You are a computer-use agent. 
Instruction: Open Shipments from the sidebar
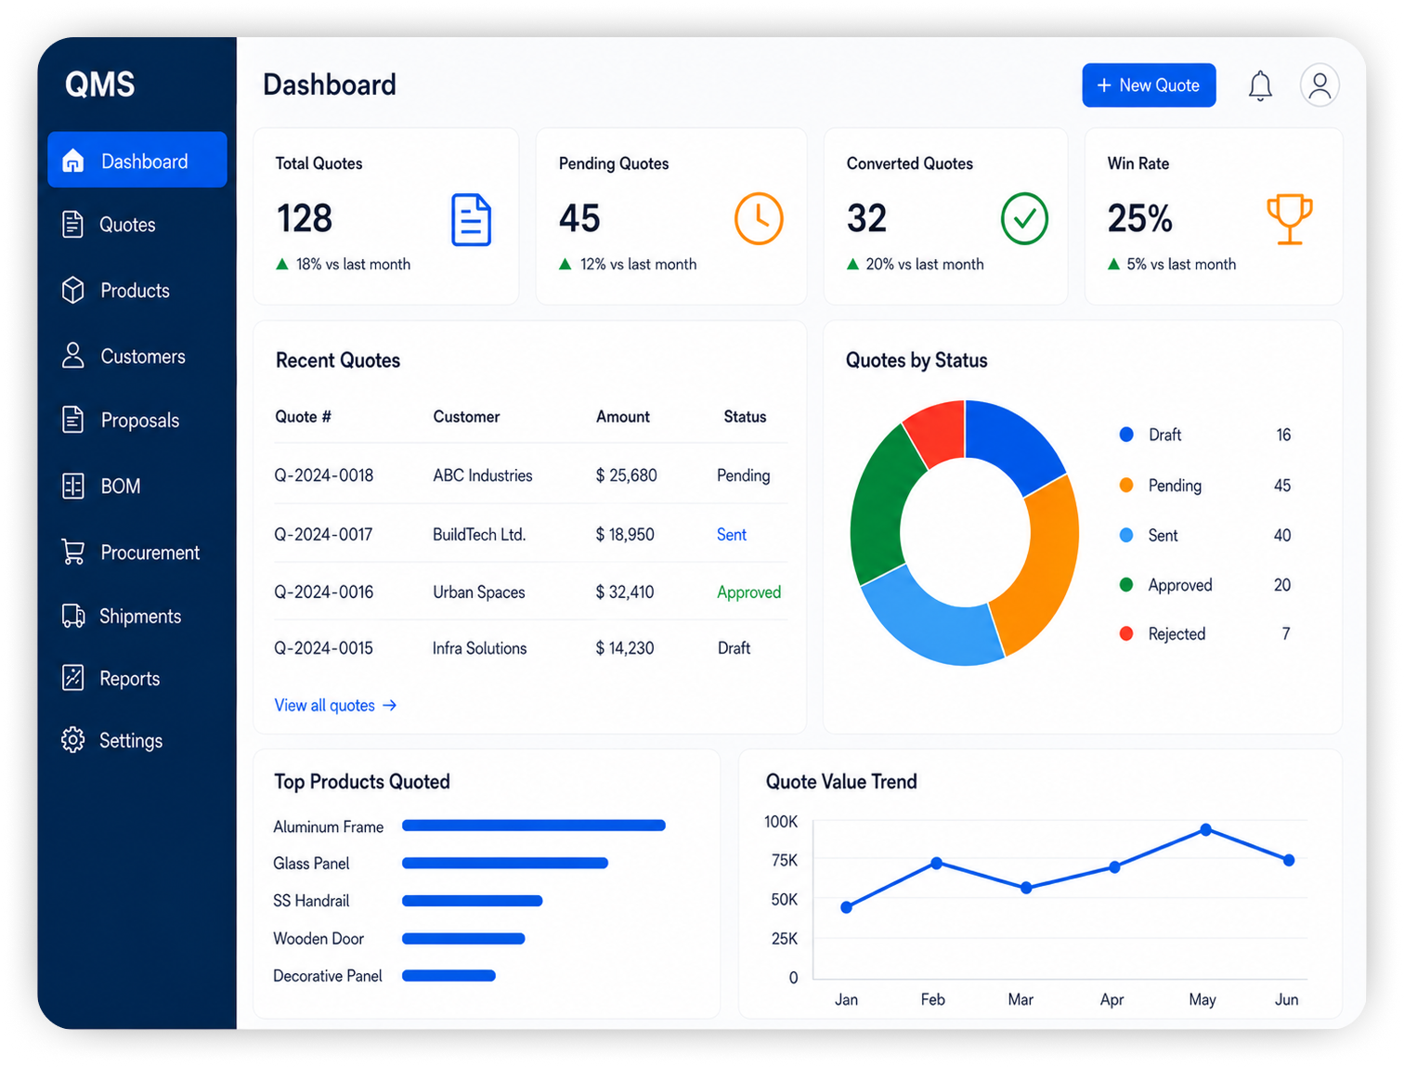pos(140,617)
